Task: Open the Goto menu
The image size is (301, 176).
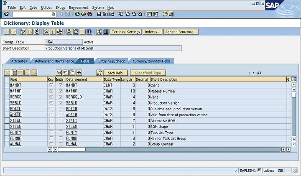Action: (33, 8)
